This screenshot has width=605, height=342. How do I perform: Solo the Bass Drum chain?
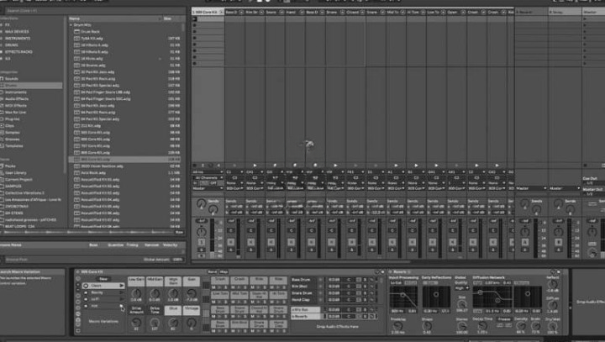tap(365, 280)
